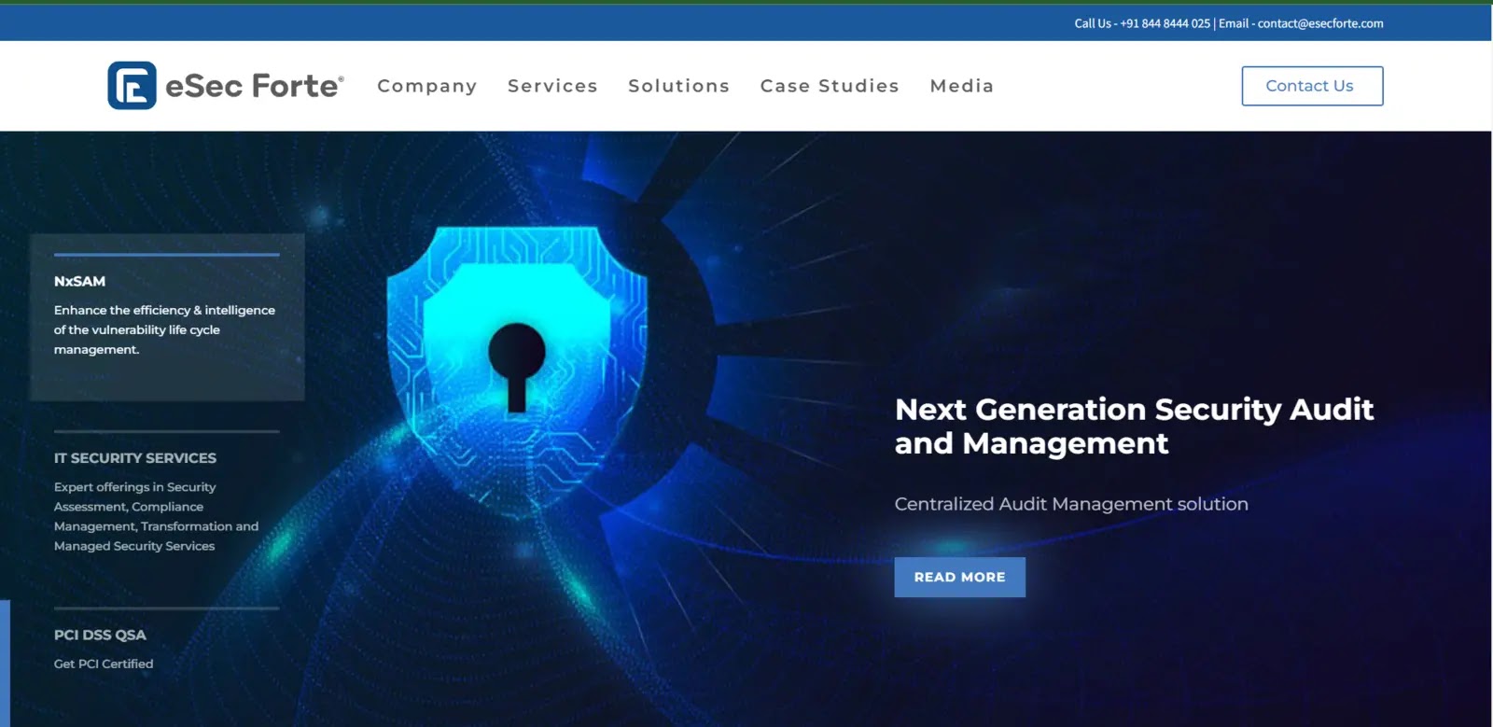Open the Case Studies menu
Image resolution: width=1493 pixels, height=727 pixels.
[830, 86]
